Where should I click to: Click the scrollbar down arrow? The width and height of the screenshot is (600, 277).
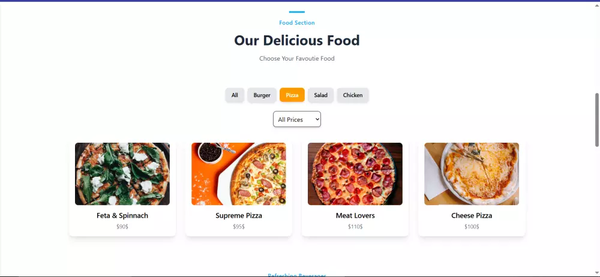[x=597, y=274]
